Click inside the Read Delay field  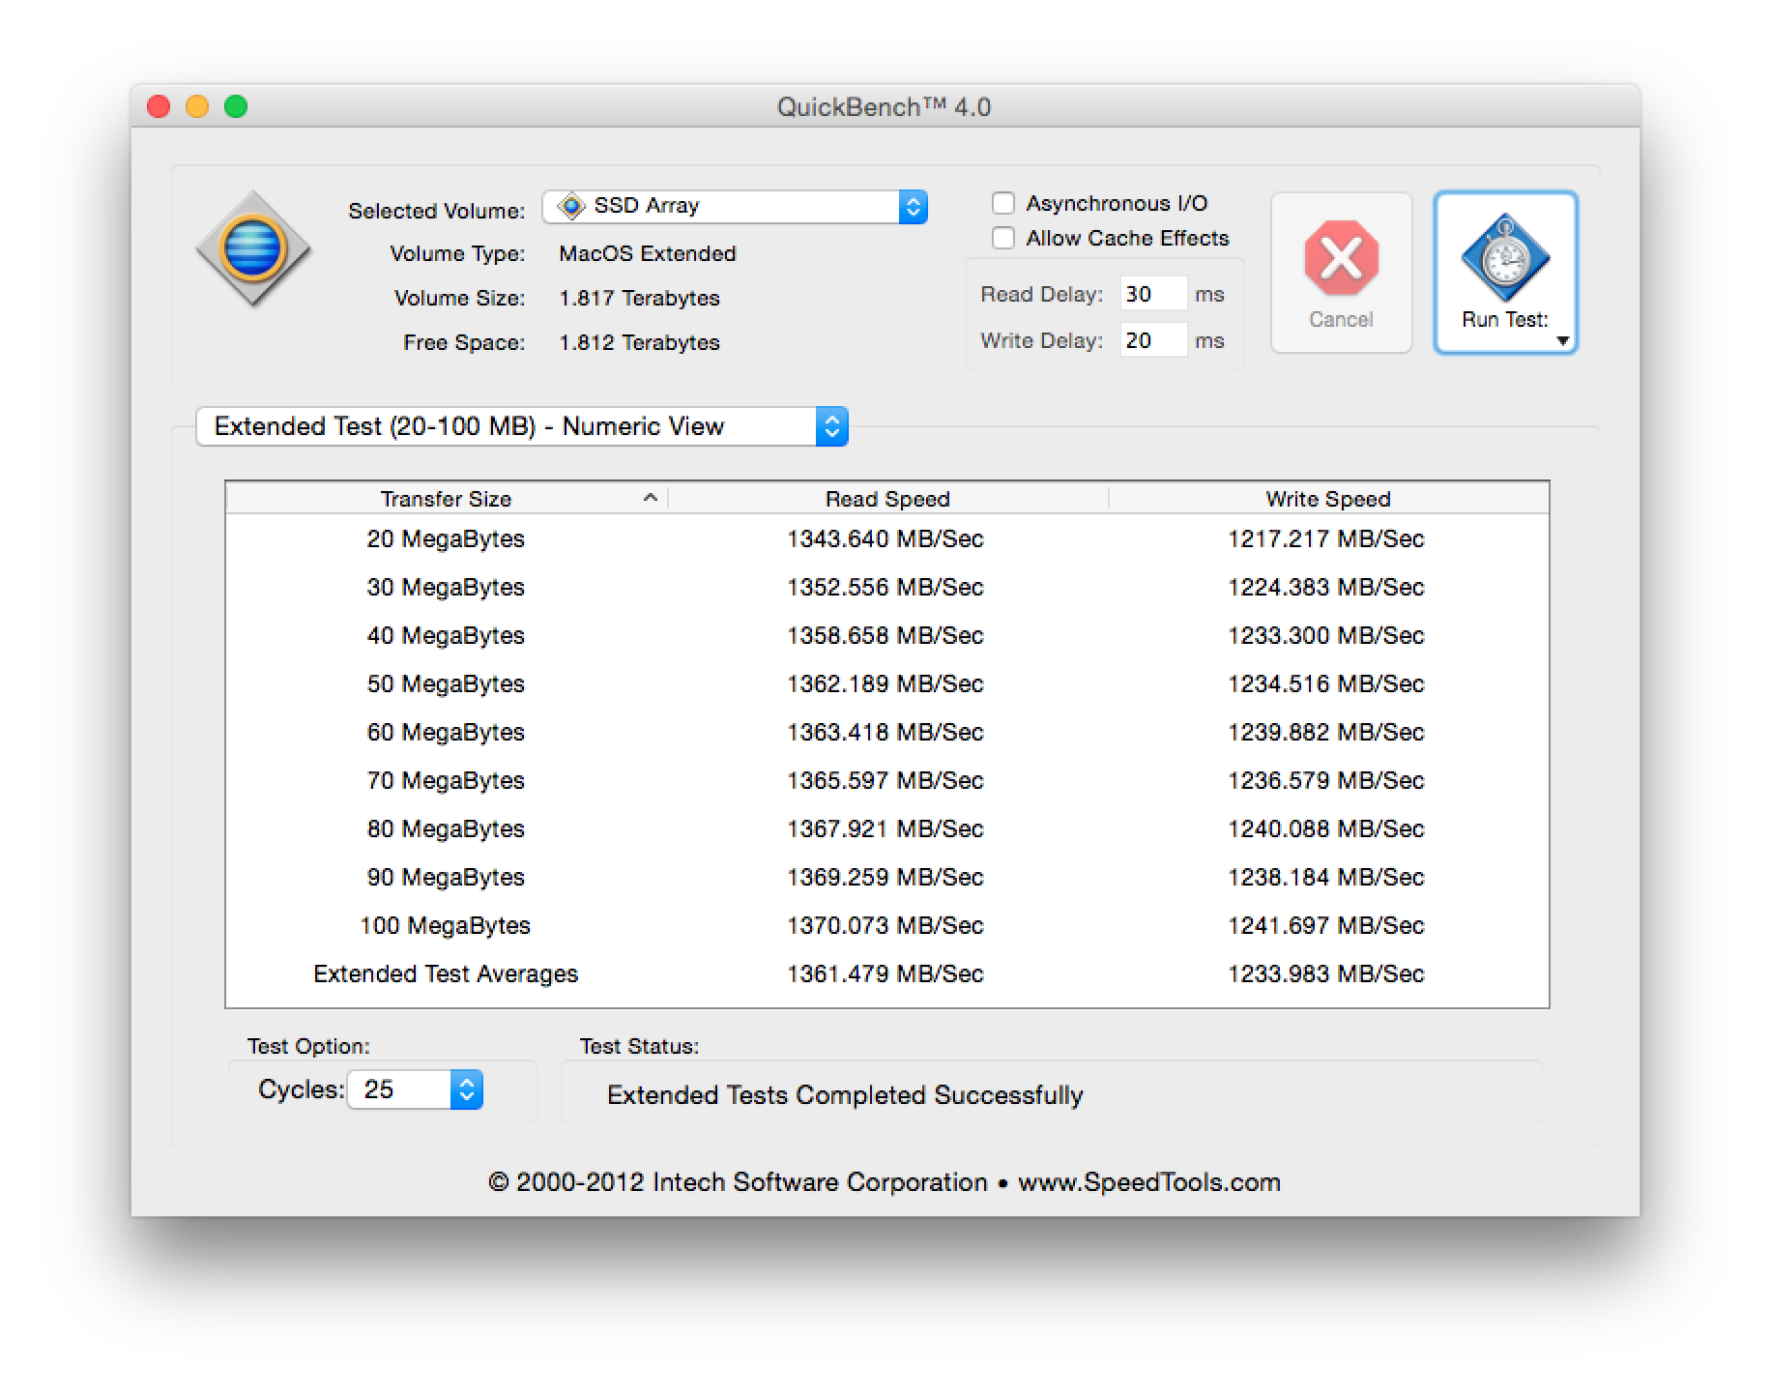pyautogui.click(x=1153, y=294)
